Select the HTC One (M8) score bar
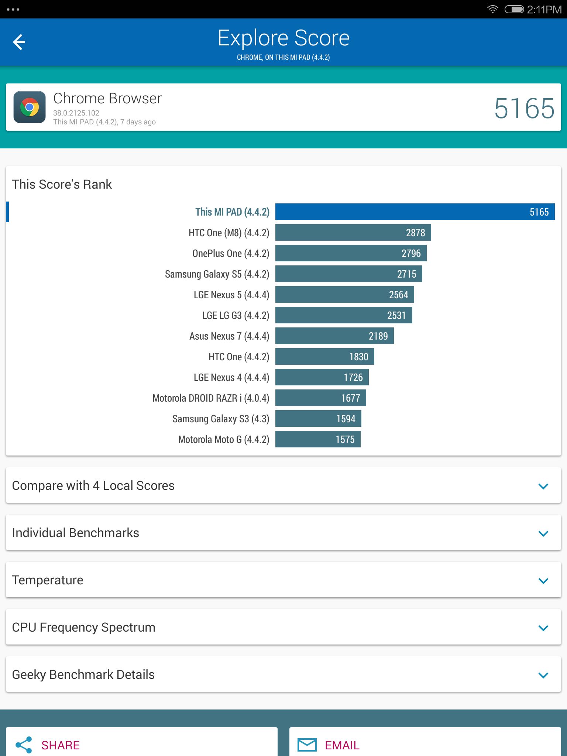The width and height of the screenshot is (567, 756). click(x=353, y=233)
